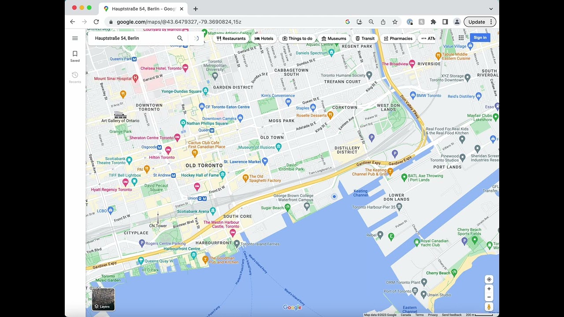564x317 pixels.
Task: Open the Send feedback link
Action: [452, 315]
